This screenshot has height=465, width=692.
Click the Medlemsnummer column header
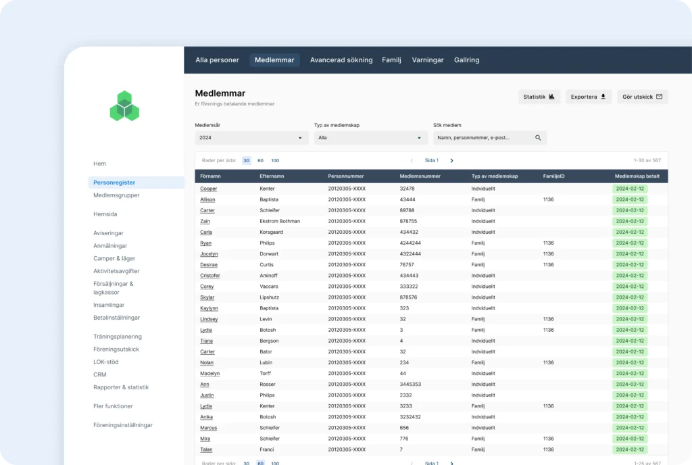point(420,176)
